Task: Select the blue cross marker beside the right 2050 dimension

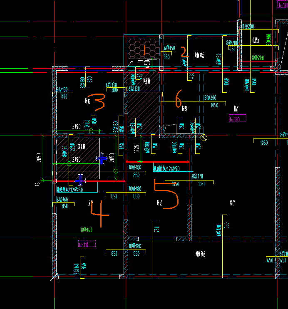Action: [102, 158]
